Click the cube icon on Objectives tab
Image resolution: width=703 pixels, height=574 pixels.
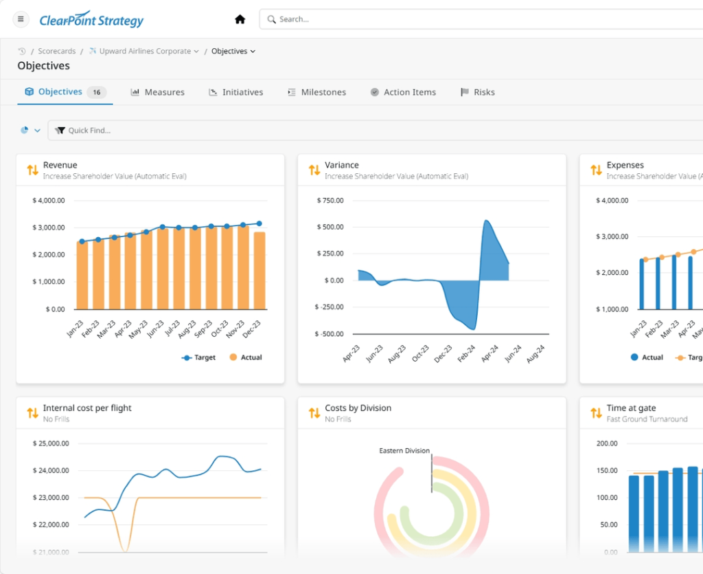[x=29, y=91]
